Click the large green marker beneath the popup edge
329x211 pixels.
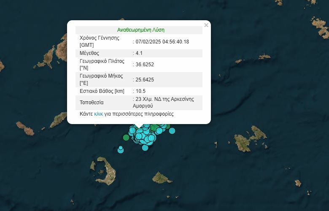pyautogui.click(x=155, y=127)
